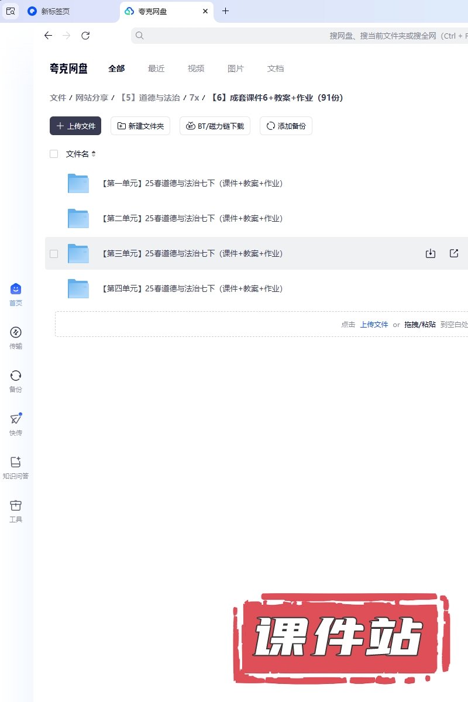Go to 网站分享 in the breadcrumb
Image resolution: width=468 pixels, height=702 pixels.
[92, 98]
